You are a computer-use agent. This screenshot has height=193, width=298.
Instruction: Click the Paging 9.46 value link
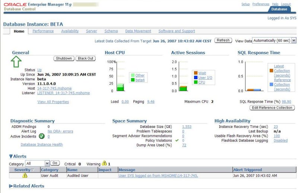point(151,102)
